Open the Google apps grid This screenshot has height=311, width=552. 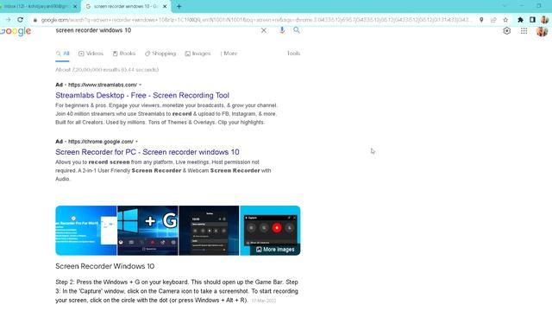[x=524, y=31]
